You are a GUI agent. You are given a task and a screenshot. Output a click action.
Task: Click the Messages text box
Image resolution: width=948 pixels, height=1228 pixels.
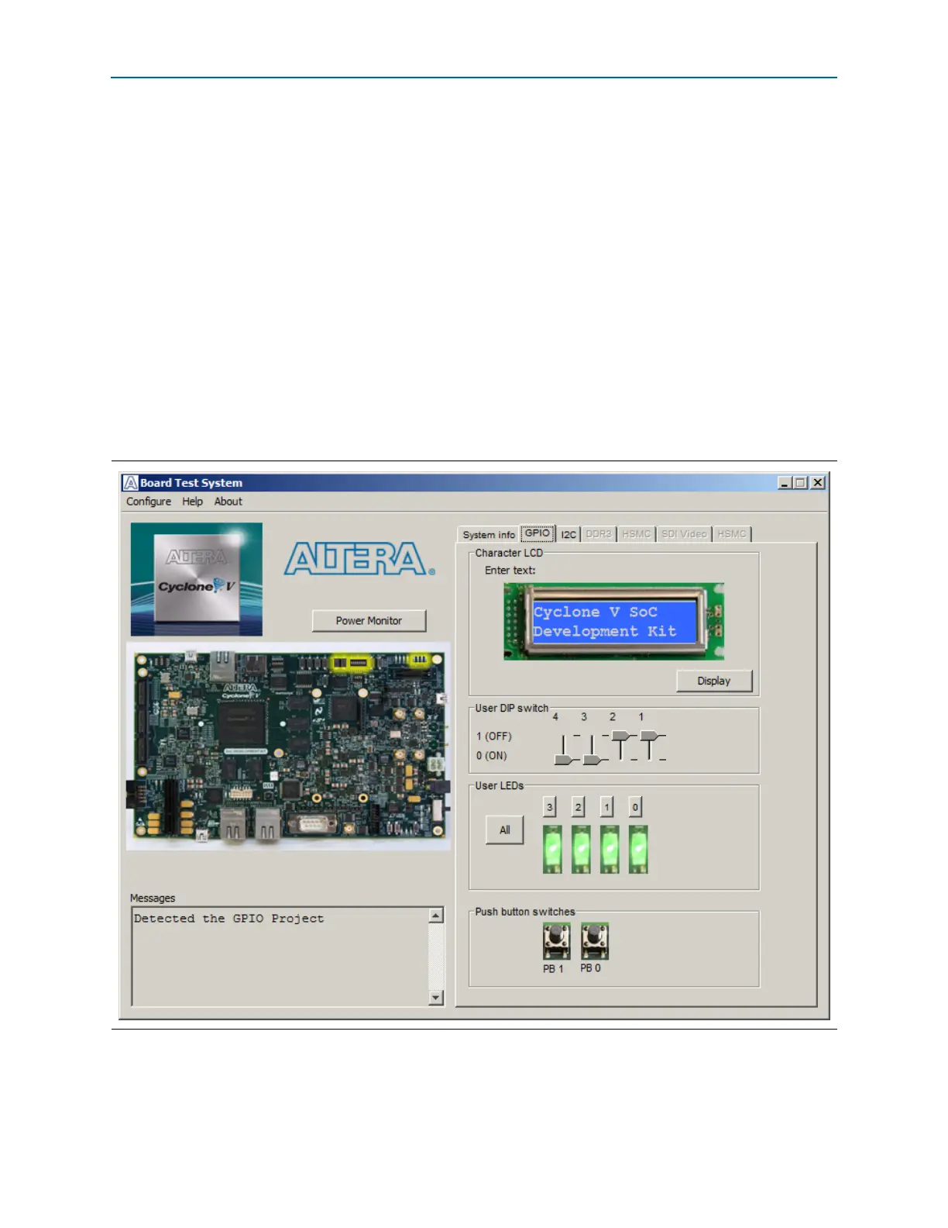[280, 957]
